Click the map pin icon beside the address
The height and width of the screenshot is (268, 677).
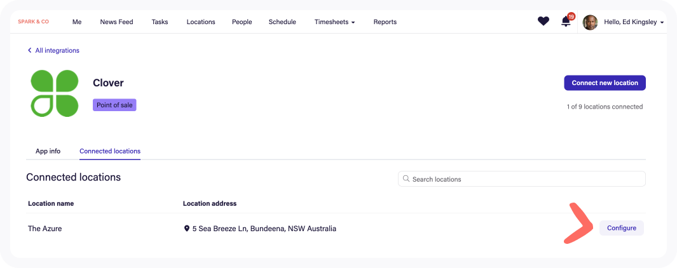[x=186, y=228]
